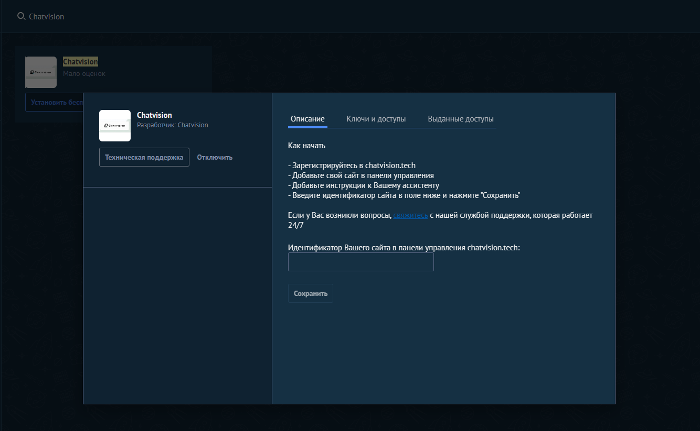Focus the site identifier input field
Viewport: 700px width, 431px height.
[361, 262]
